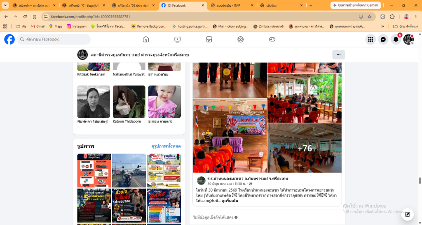The height and width of the screenshot is (225, 422).
Task: Click the Facebook search box
Action: [x=54, y=39]
